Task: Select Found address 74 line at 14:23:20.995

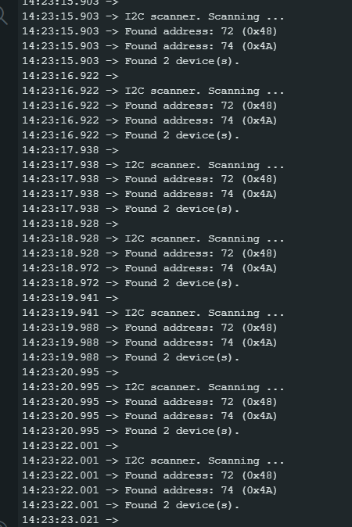Action: (x=149, y=416)
